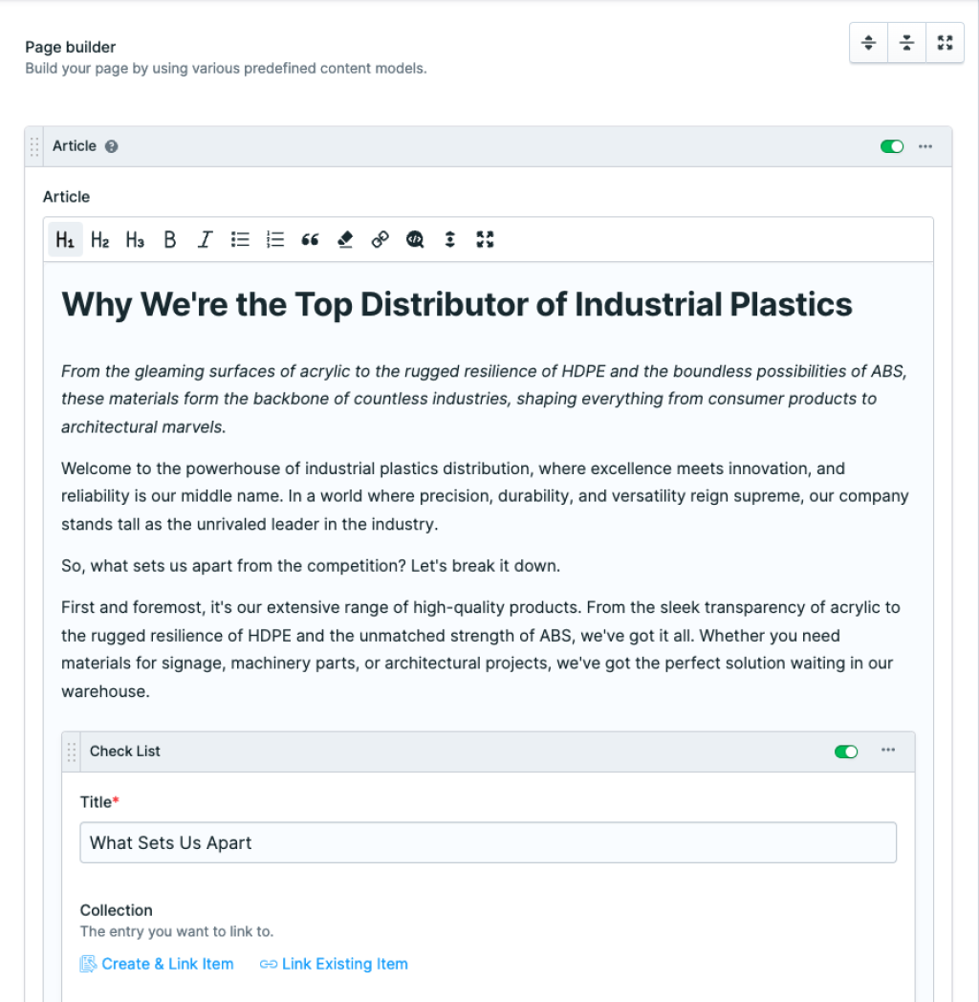Viewport: 979px width, 1002px height.
Task: Turn off the Check List block
Action: click(845, 751)
